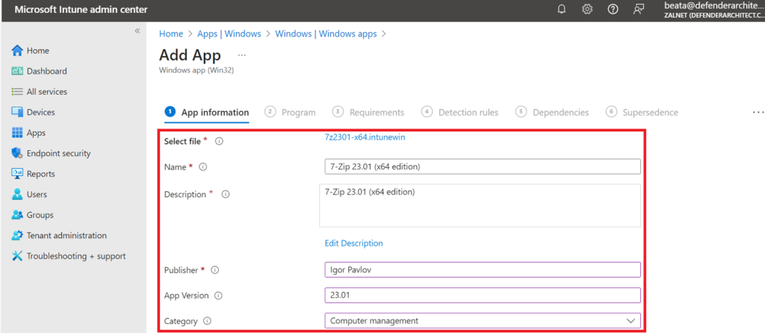Click the Tenant administration icon
Viewport: 765px width, 333px height.
pyautogui.click(x=18, y=235)
